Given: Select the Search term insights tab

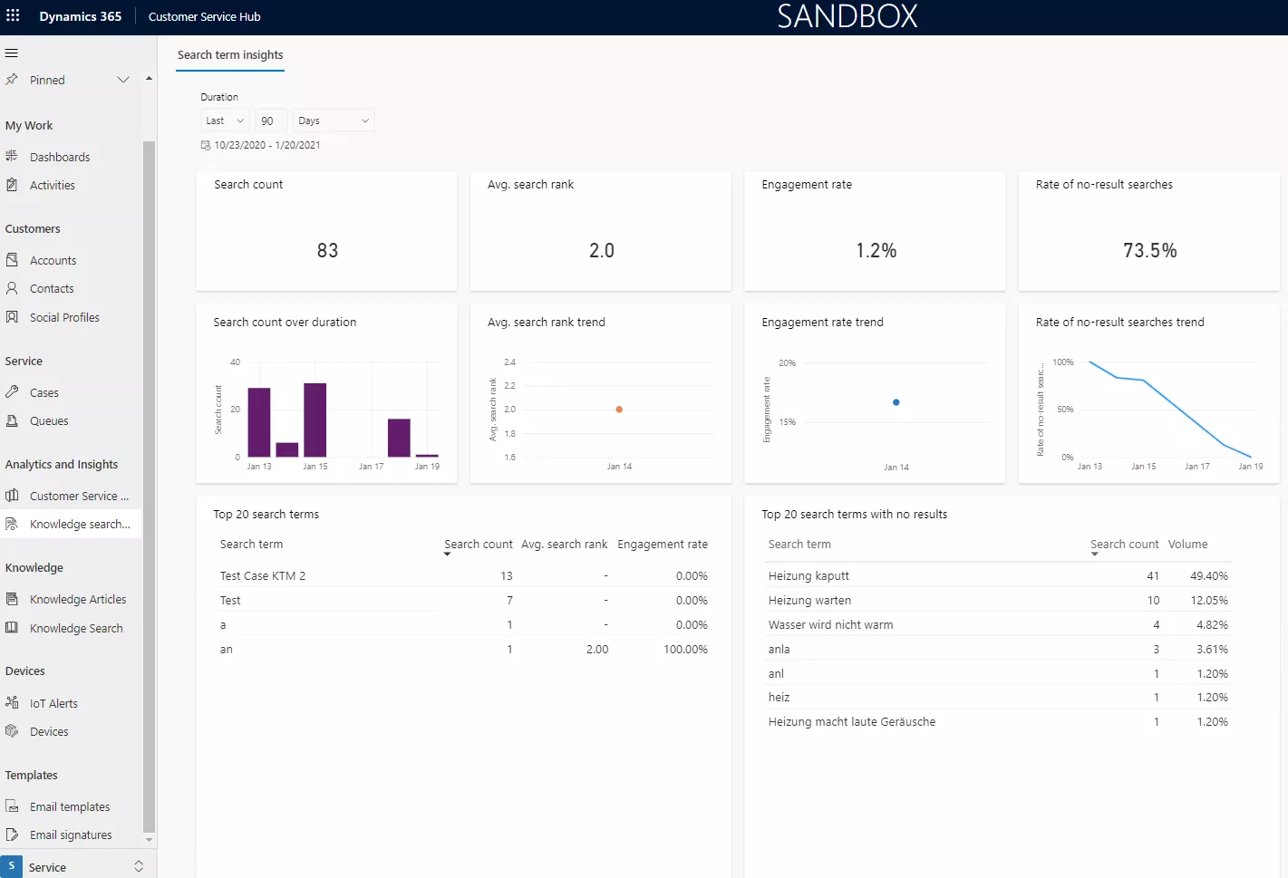Looking at the screenshot, I should coord(230,55).
